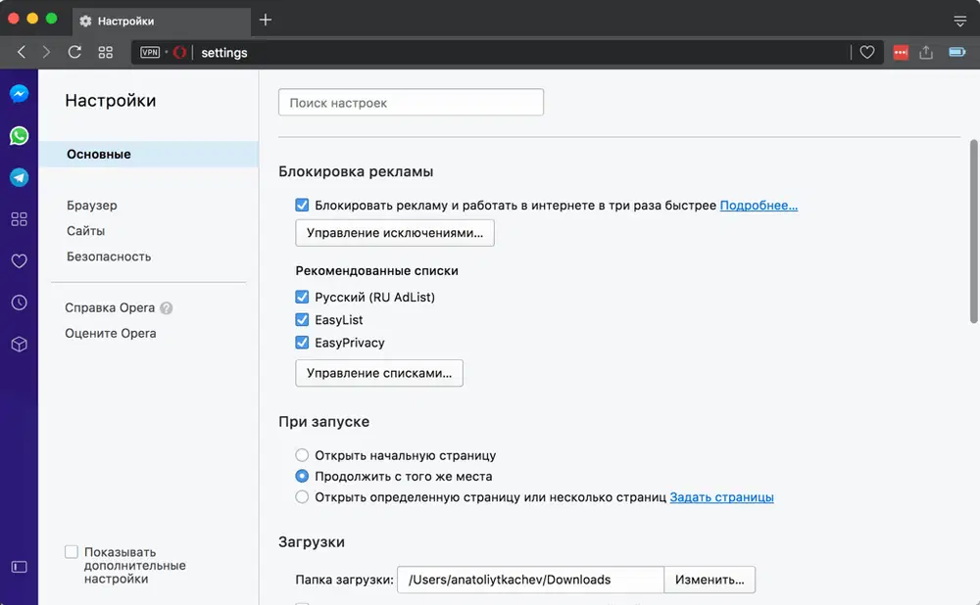
Task: Disable the Русский (RU AdList) checkbox
Action: click(x=302, y=297)
